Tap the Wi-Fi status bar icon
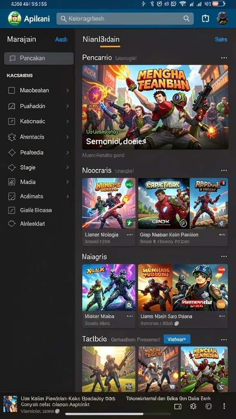The width and height of the screenshot is (236, 419). point(183,4)
